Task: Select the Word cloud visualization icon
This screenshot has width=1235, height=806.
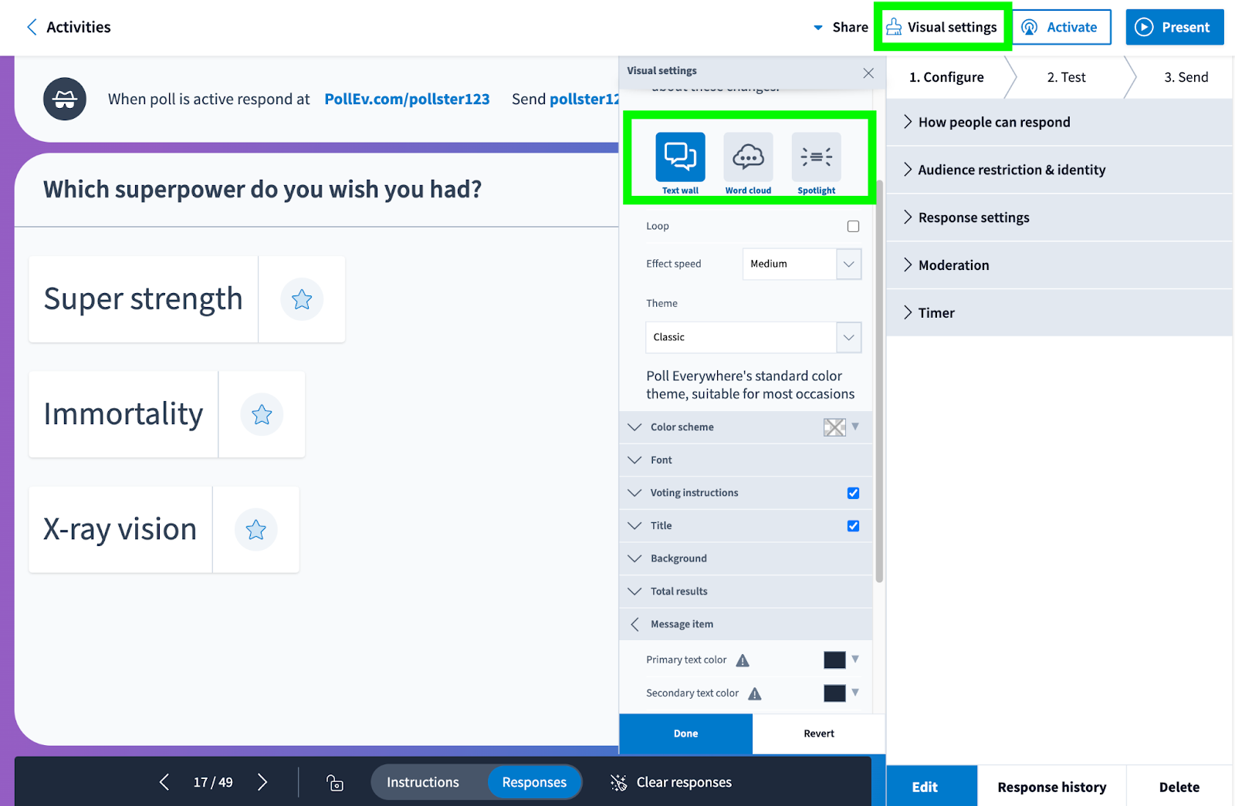Action: 748,157
